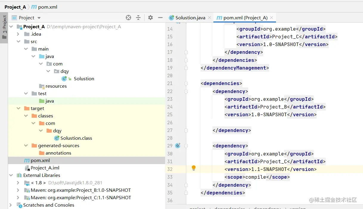Toggle the fold marker on line 34

click(x=186, y=185)
